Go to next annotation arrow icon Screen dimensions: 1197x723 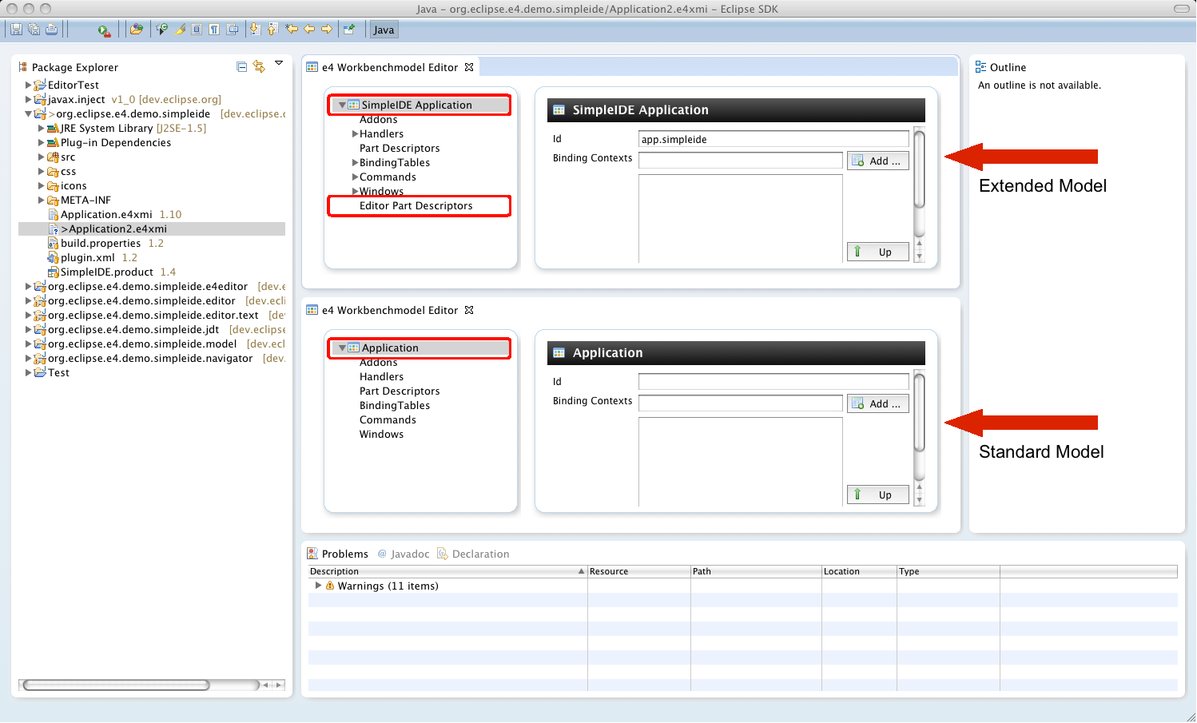click(255, 30)
